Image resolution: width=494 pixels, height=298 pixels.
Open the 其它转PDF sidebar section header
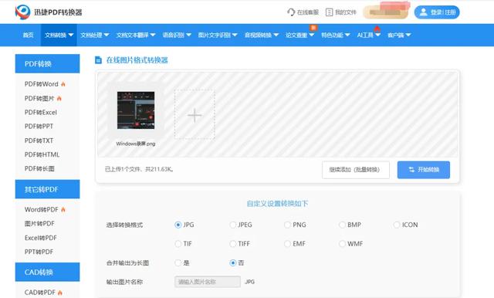[48, 189]
